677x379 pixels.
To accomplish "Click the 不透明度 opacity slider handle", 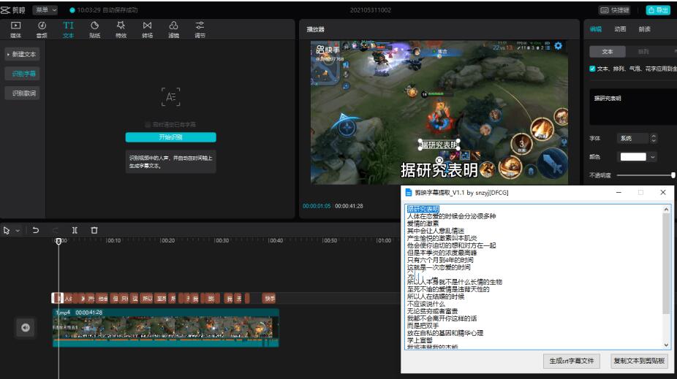I will 673,175.
